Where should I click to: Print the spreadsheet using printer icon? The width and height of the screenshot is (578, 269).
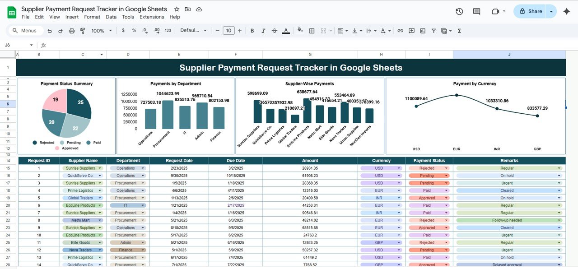click(x=71, y=31)
